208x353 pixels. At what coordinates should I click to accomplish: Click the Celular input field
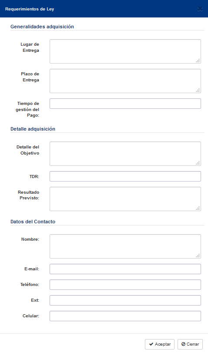[125, 316]
